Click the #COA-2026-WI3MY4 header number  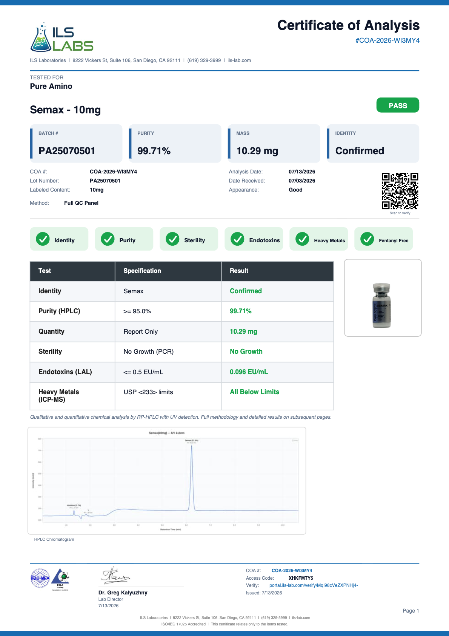387,40
